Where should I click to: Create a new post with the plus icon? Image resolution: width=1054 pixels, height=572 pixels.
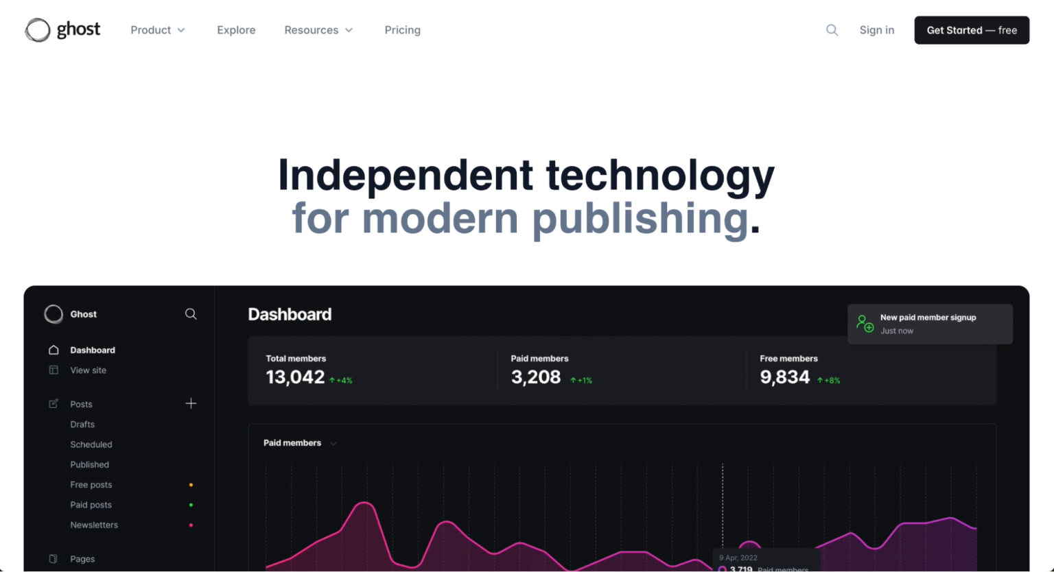click(x=191, y=404)
